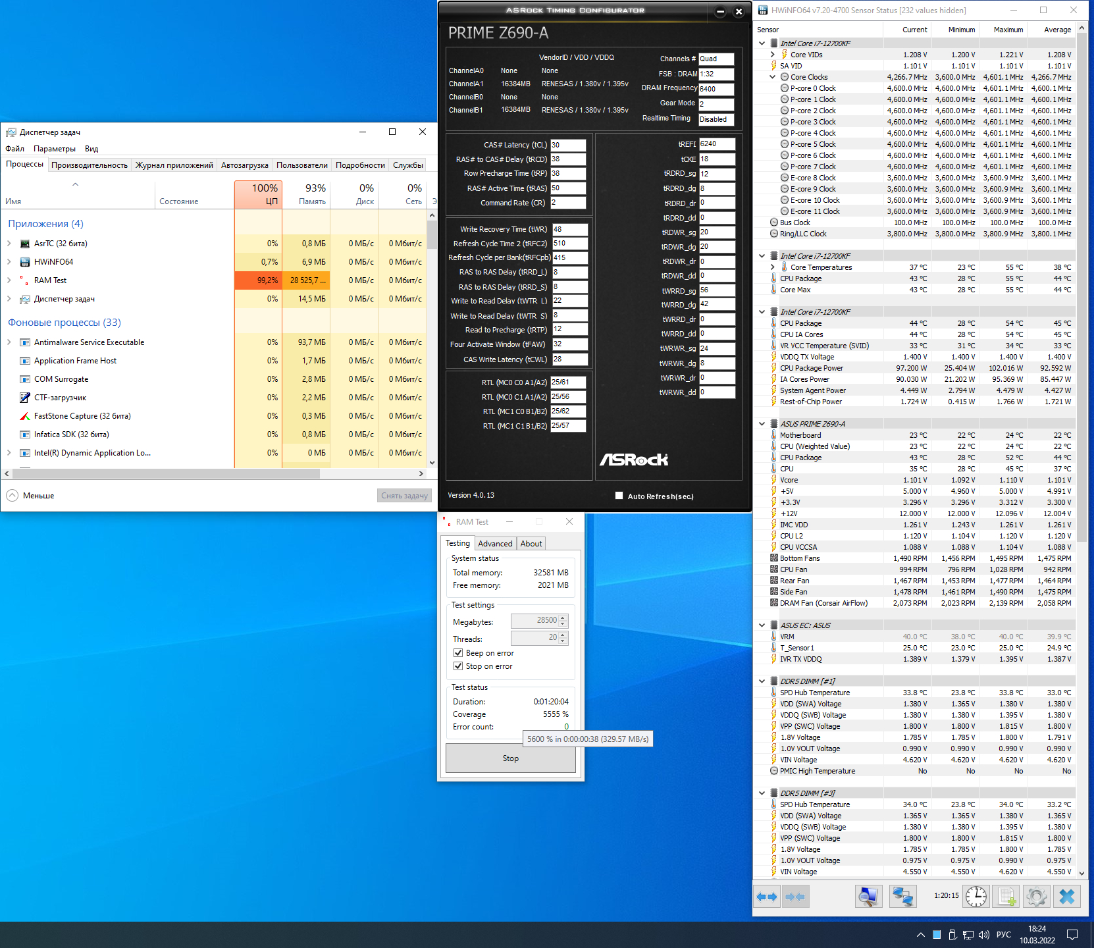Viewport: 1094px width, 948px height.
Task: Enable Auto Refresh(sec) checkbox in ASRock
Action: point(619,496)
